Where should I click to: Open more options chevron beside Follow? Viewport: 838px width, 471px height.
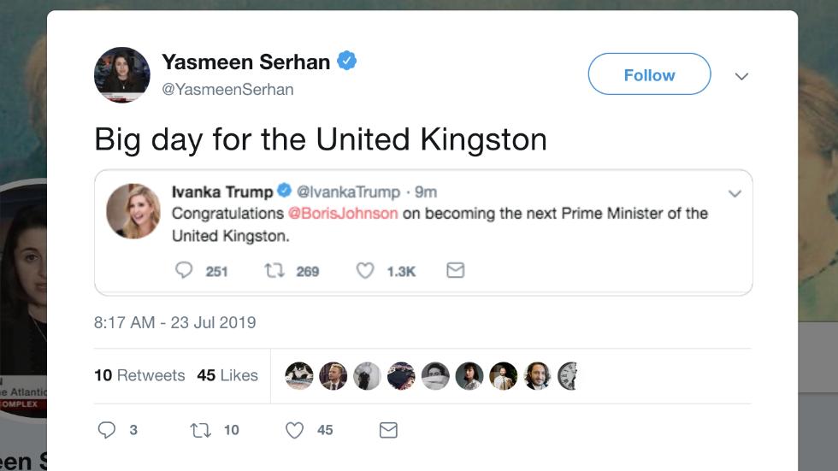click(741, 76)
